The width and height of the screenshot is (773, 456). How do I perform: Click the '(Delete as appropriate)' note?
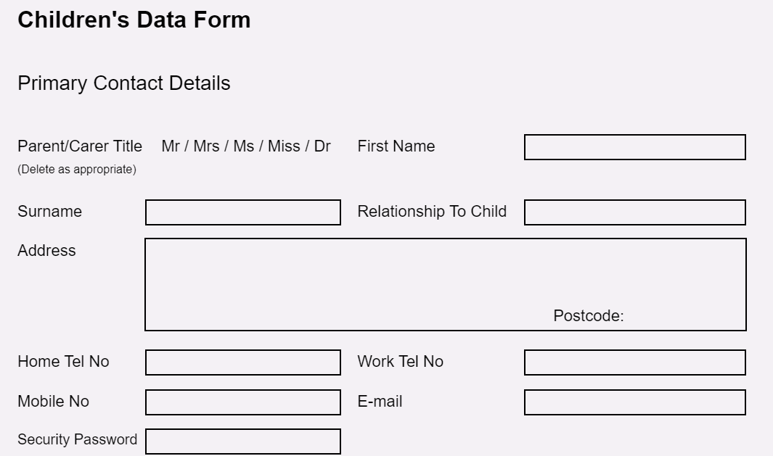tap(77, 170)
